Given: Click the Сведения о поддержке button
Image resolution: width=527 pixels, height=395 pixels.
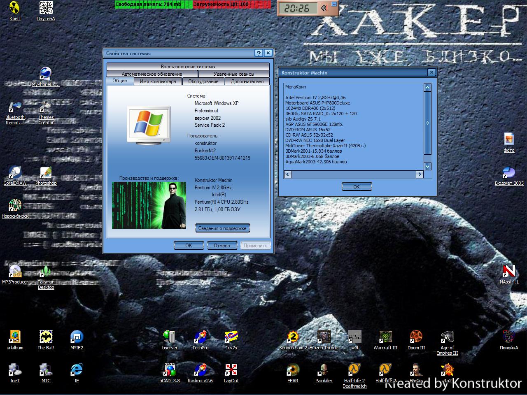Looking at the screenshot, I should click(x=222, y=228).
